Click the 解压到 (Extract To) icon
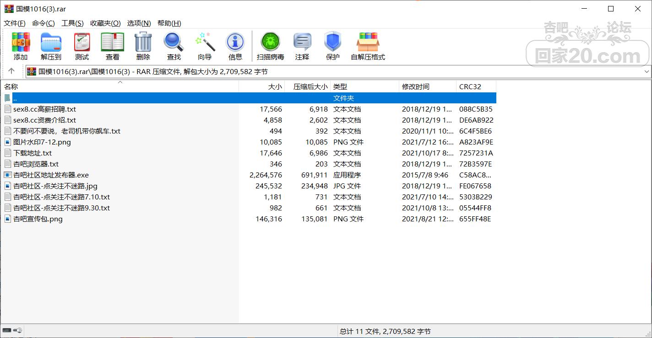 (51, 46)
